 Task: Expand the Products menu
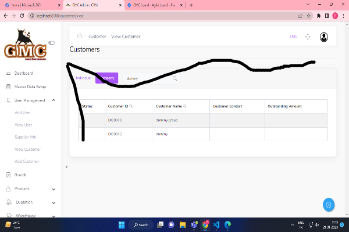click(x=54, y=188)
